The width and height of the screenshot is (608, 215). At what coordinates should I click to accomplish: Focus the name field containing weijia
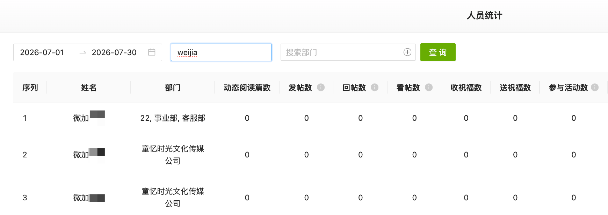221,52
